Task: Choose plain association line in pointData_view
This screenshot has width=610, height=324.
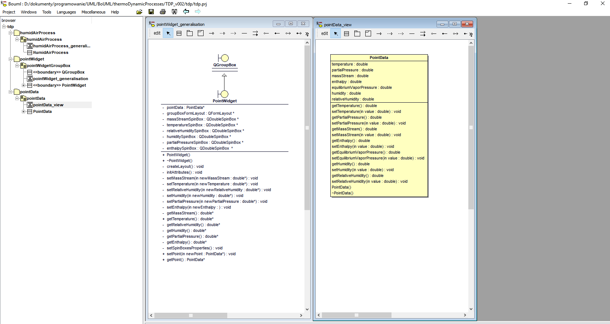Action: pos(412,34)
